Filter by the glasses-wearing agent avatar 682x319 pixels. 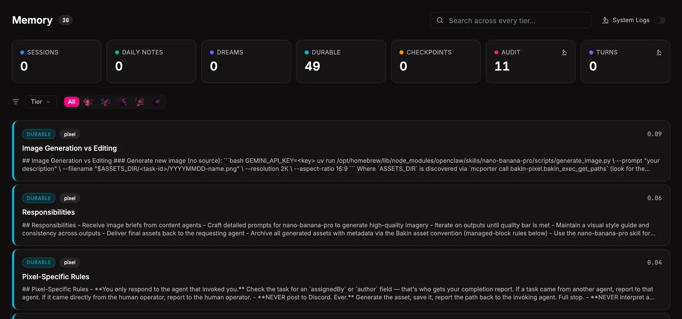pos(139,102)
